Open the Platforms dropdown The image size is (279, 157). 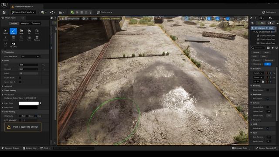tap(105, 12)
